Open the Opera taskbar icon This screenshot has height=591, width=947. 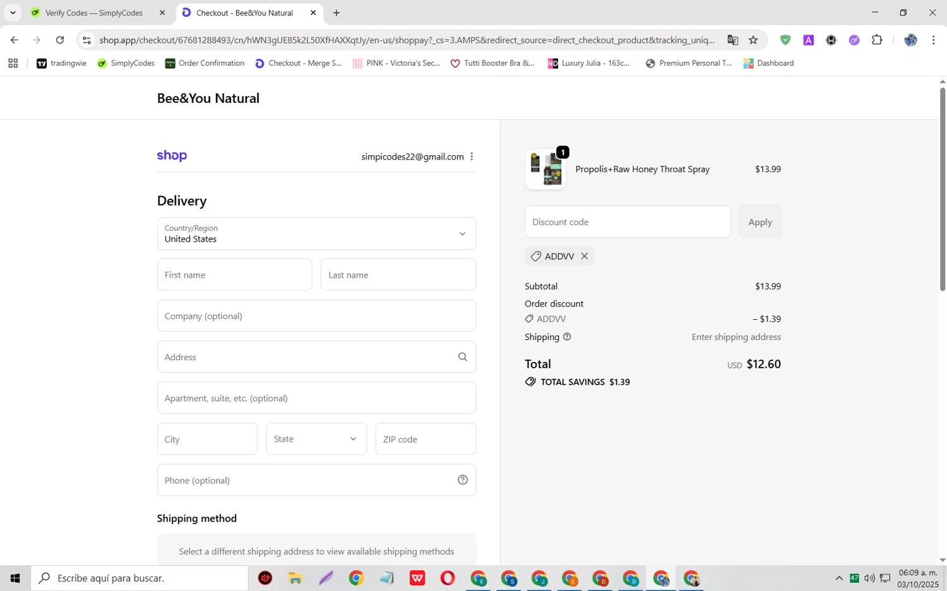[x=448, y=578]
